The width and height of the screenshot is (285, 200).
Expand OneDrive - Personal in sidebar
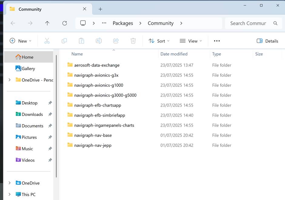(9, 80)
